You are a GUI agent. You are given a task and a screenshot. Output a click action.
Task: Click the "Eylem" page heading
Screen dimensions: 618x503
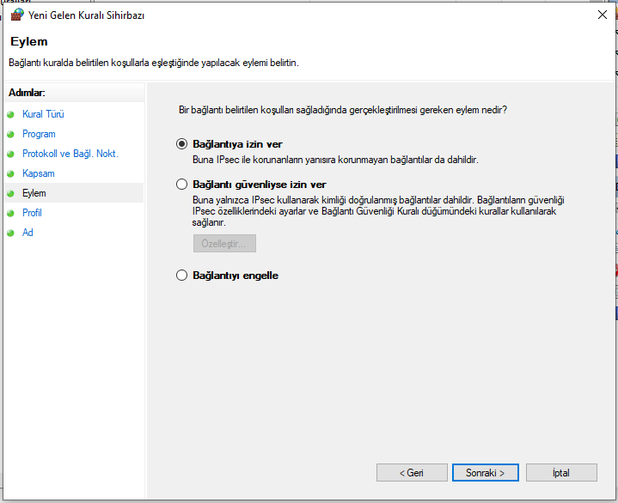pos(28,41)
